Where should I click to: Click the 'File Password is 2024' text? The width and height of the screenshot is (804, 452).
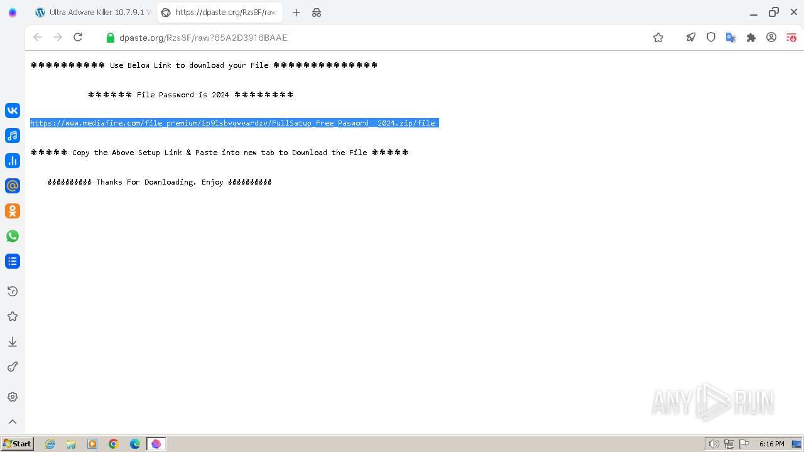183,95
